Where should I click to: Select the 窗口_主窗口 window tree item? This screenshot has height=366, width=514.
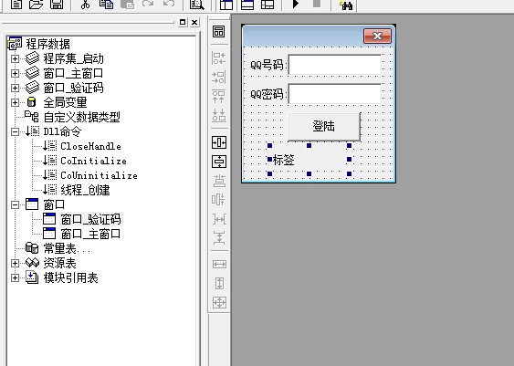point(90,234)
